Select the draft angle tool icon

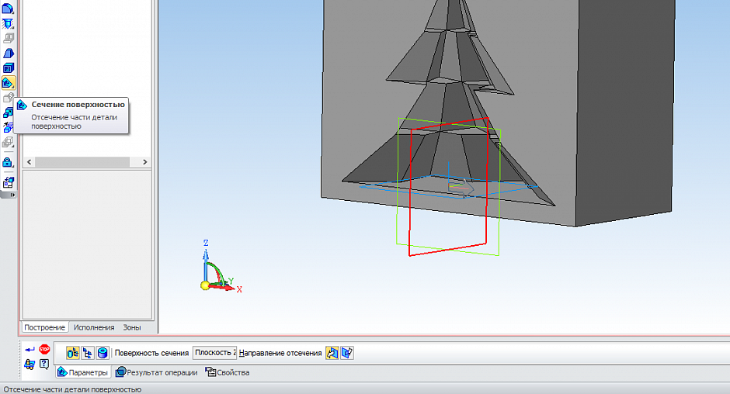tap(8, 53)
